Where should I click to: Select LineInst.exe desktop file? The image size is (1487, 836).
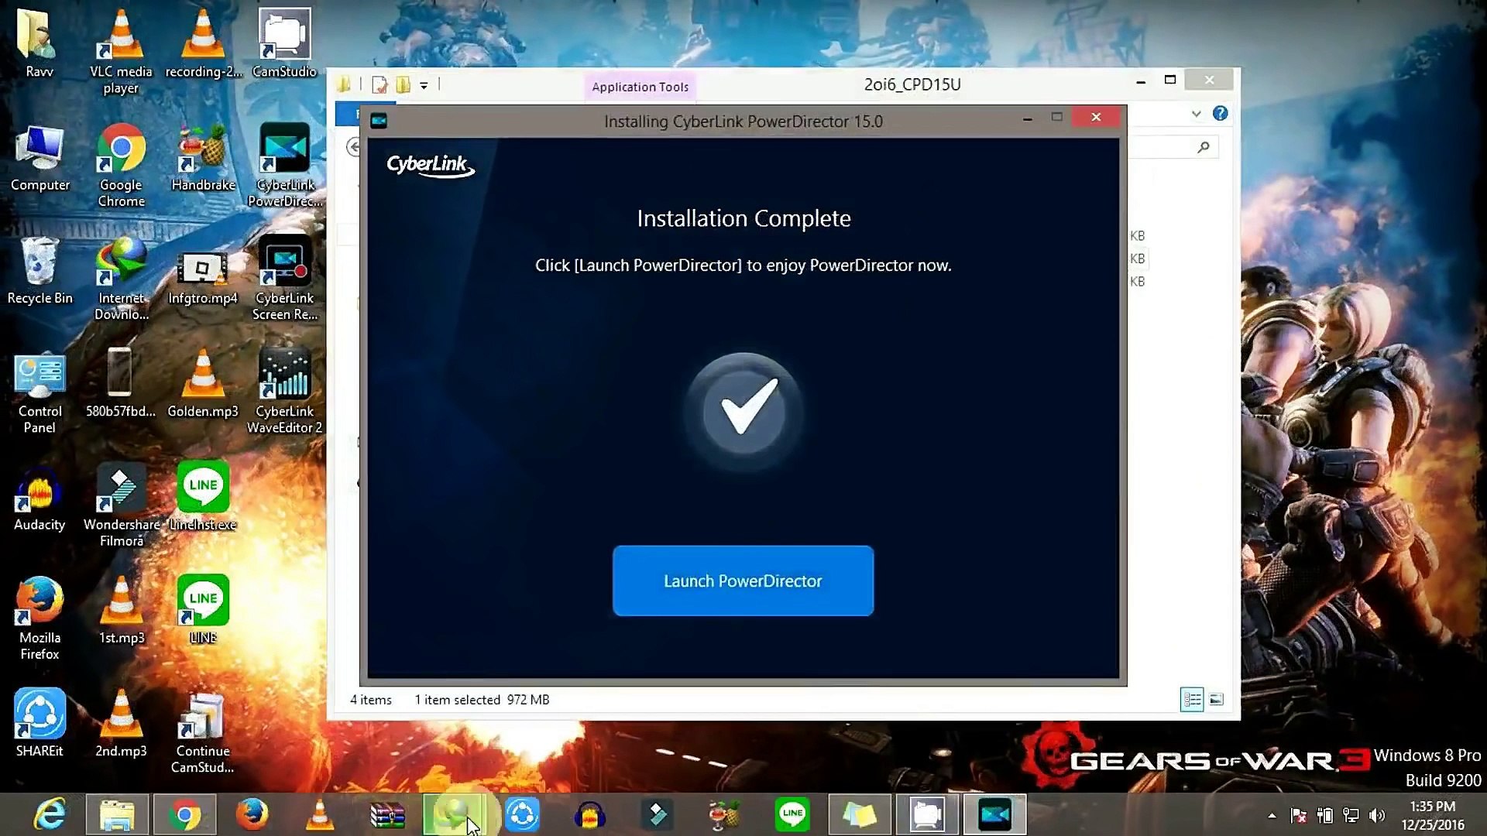coord(203,498)
